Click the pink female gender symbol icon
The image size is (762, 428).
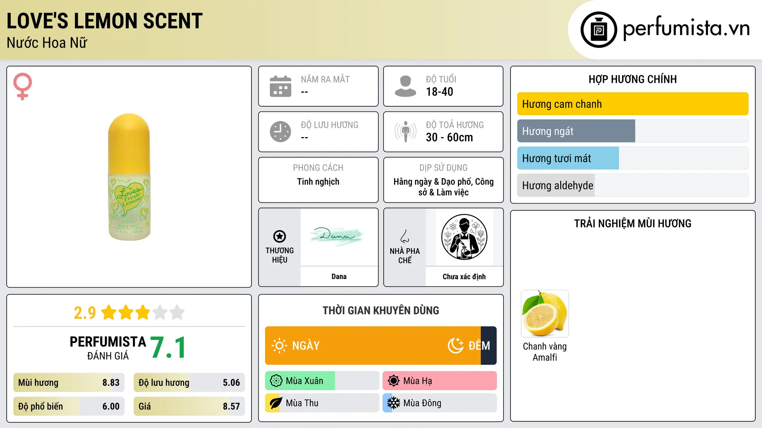(x=23, y=86)
